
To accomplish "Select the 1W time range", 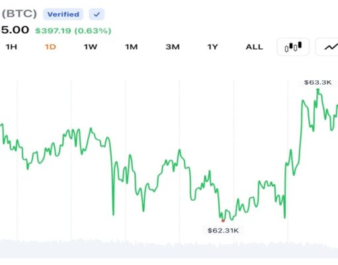I will point(91,47).
